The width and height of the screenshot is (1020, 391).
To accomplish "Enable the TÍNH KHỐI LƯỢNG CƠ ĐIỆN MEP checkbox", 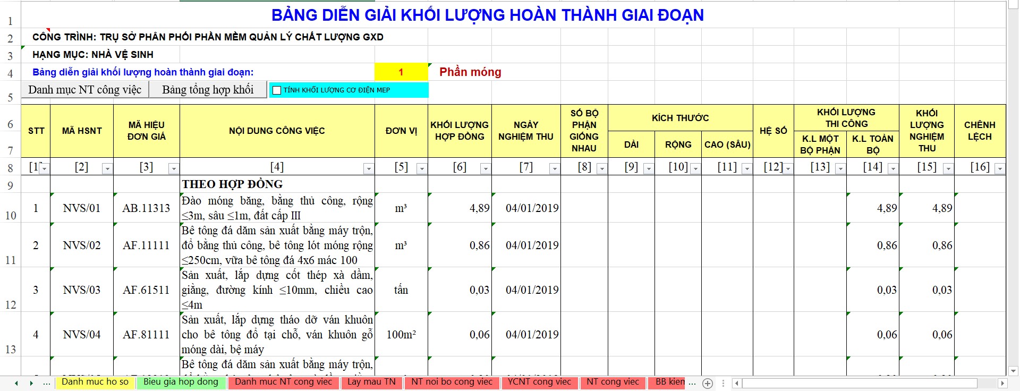I will tap(277, 90).
